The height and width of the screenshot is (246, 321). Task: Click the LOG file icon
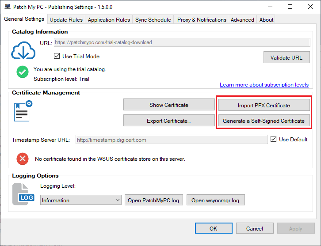click(x=23, y=194)
